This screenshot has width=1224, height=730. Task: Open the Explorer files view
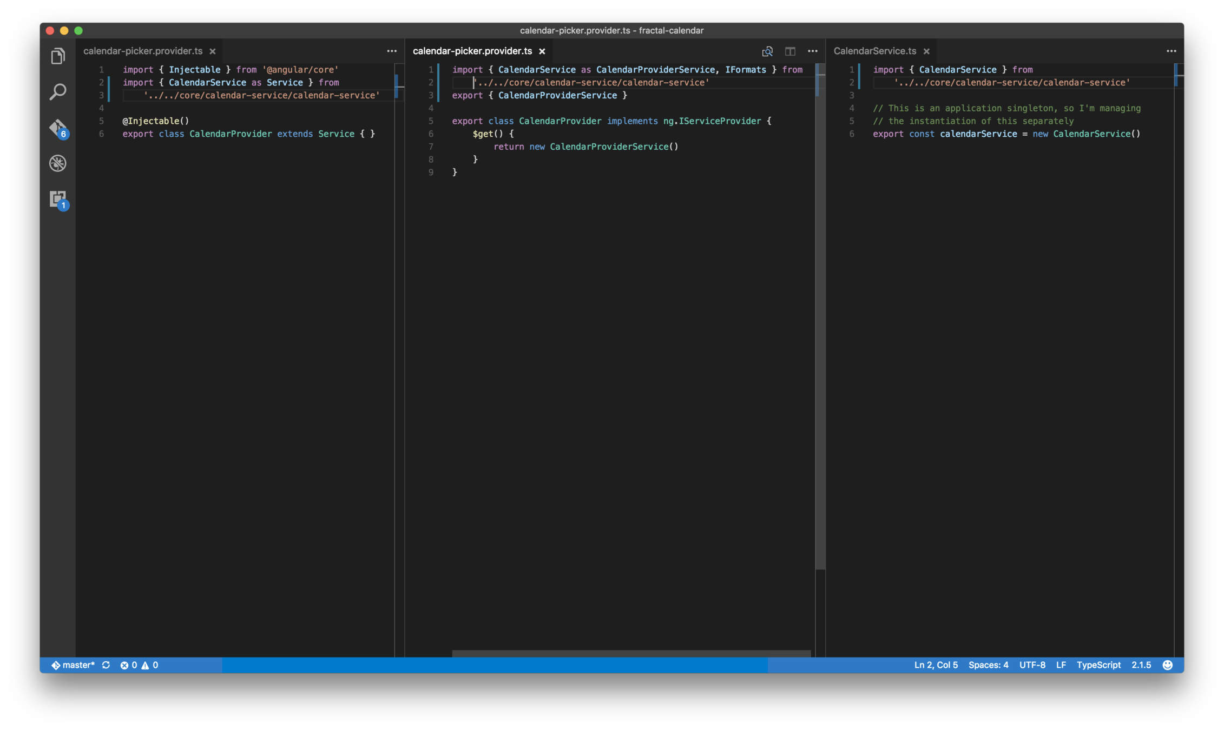click(x=58, y=56)
